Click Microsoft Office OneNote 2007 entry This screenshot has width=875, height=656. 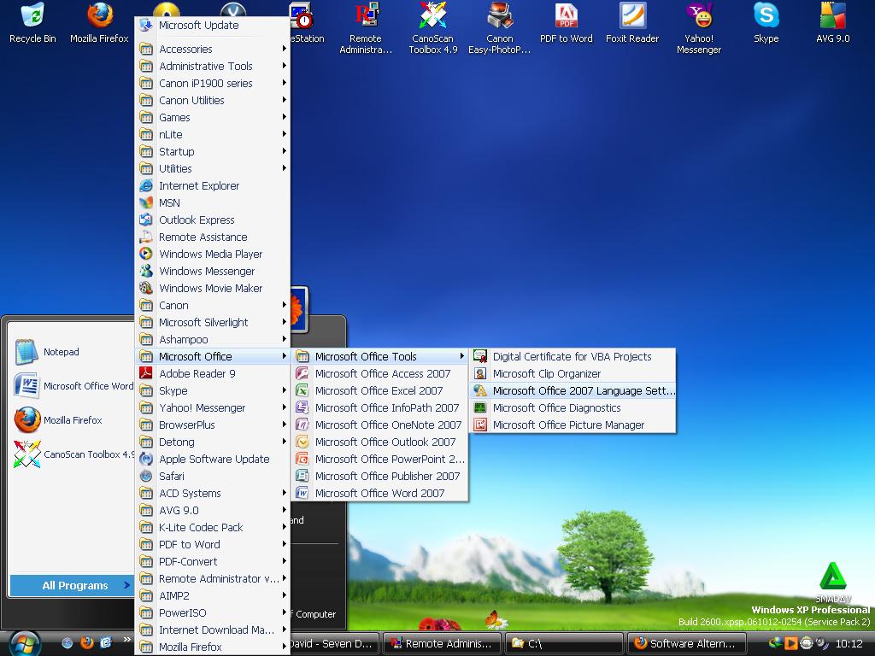(380, 425)
